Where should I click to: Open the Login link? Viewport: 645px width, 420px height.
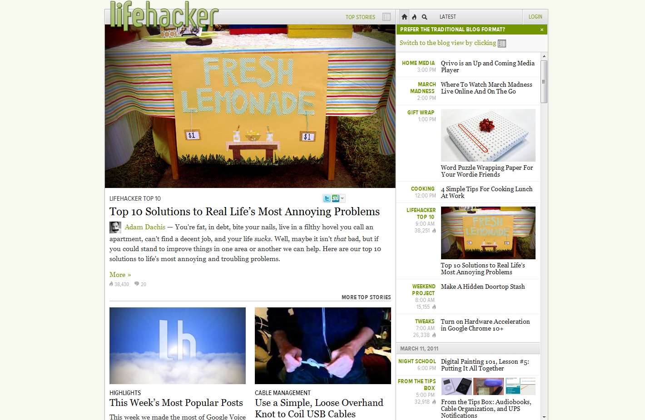tap(535, 17)
